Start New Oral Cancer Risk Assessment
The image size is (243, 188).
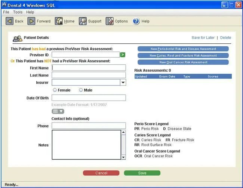coord(183,62)
